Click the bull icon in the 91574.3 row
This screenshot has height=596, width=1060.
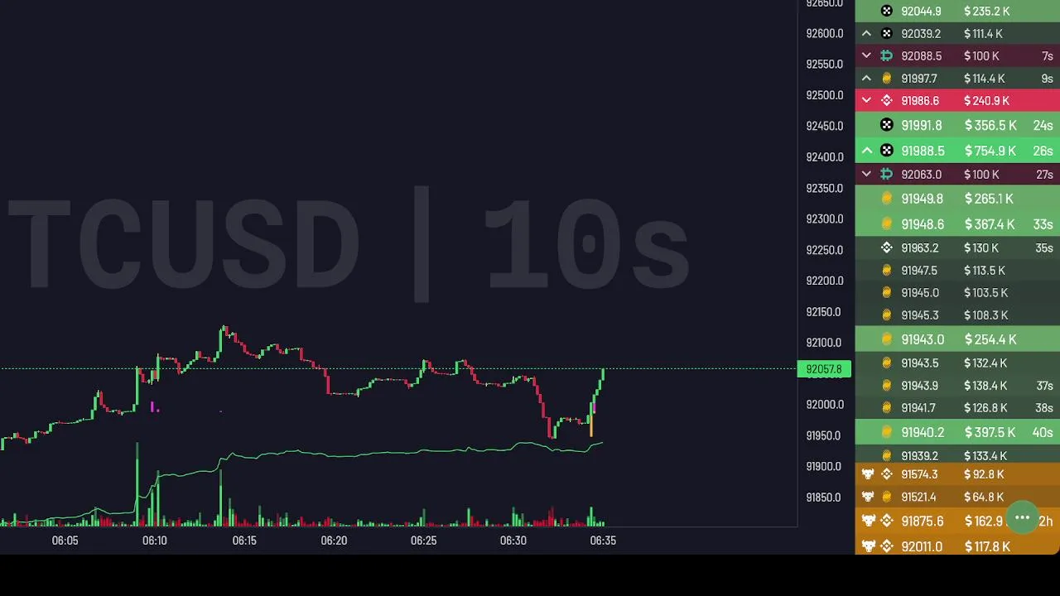point(868,474)
